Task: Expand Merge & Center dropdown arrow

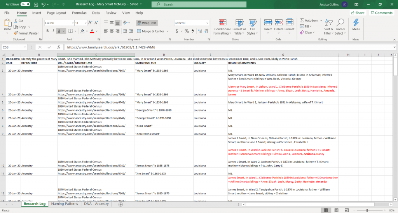Action: (168, 31)
